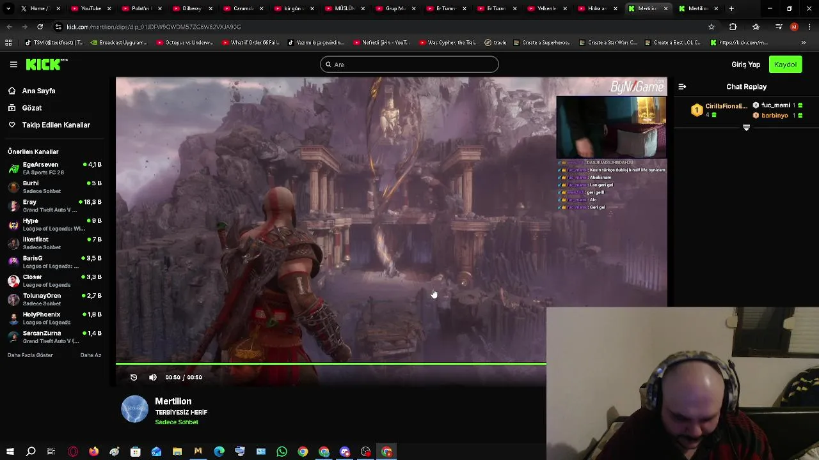Open Gözat in sidebar
819x460 pixels.
[x=31, y=108]
